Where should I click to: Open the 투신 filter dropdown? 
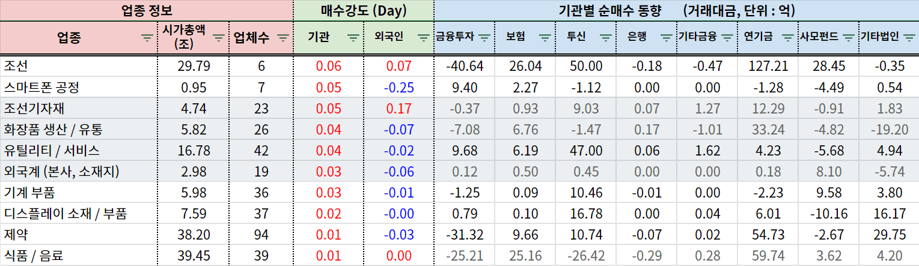[606, 37]
